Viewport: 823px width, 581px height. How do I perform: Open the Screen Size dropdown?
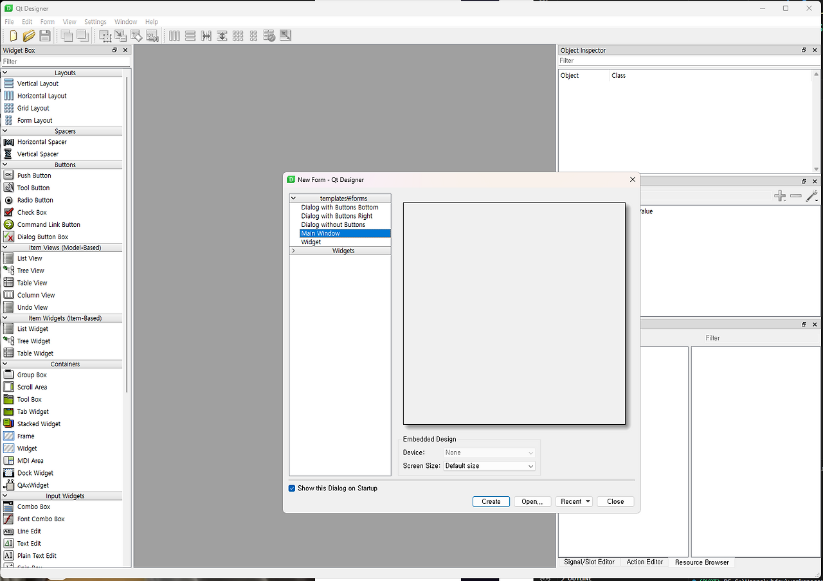point(489,465)
